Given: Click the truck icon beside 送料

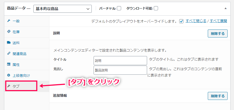Looking at the screenshot, I should tap(9, 43).
